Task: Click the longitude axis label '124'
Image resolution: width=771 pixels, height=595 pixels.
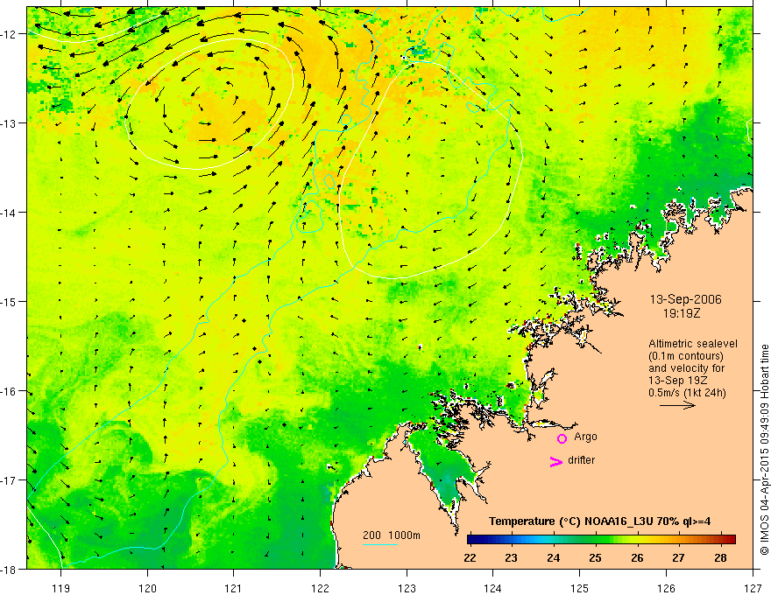Action: 492,588
